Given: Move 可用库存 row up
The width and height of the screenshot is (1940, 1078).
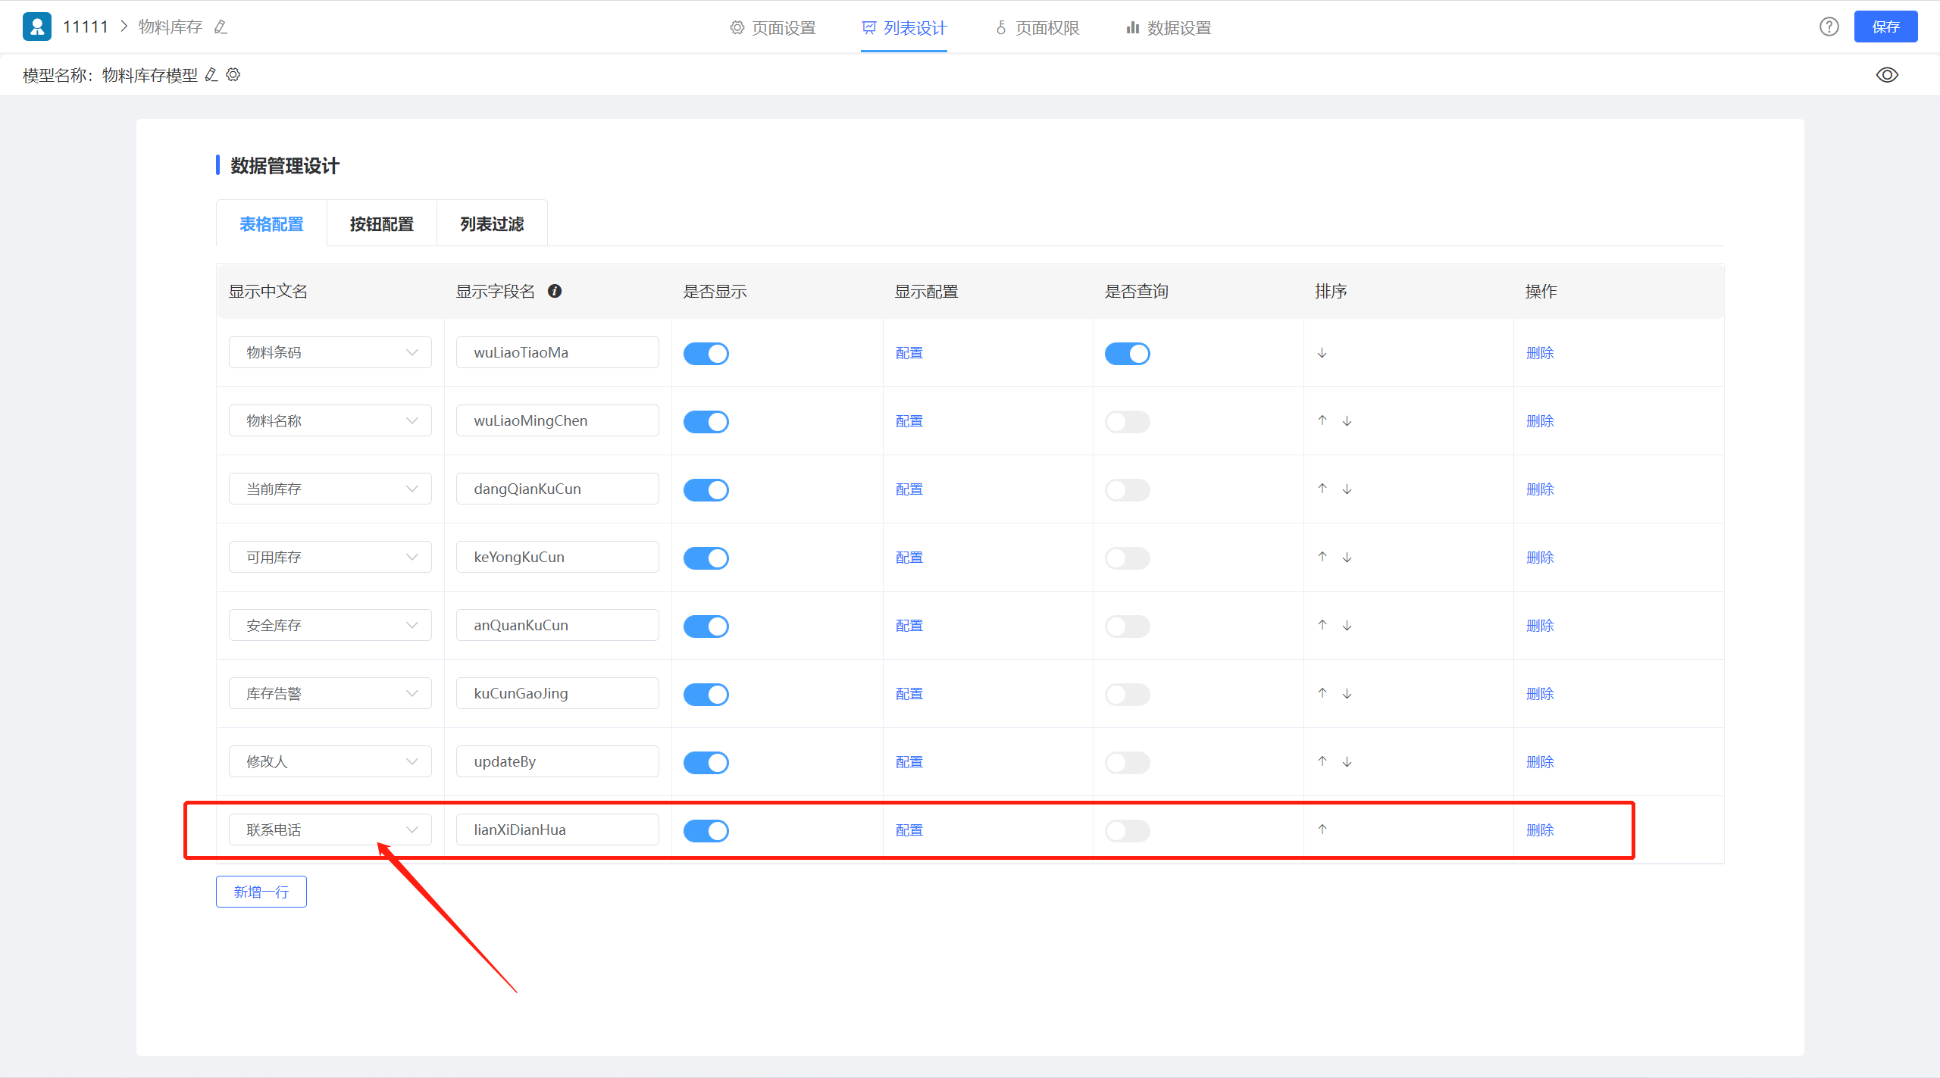Looking at the screenshot, I should coord(1322,557).
